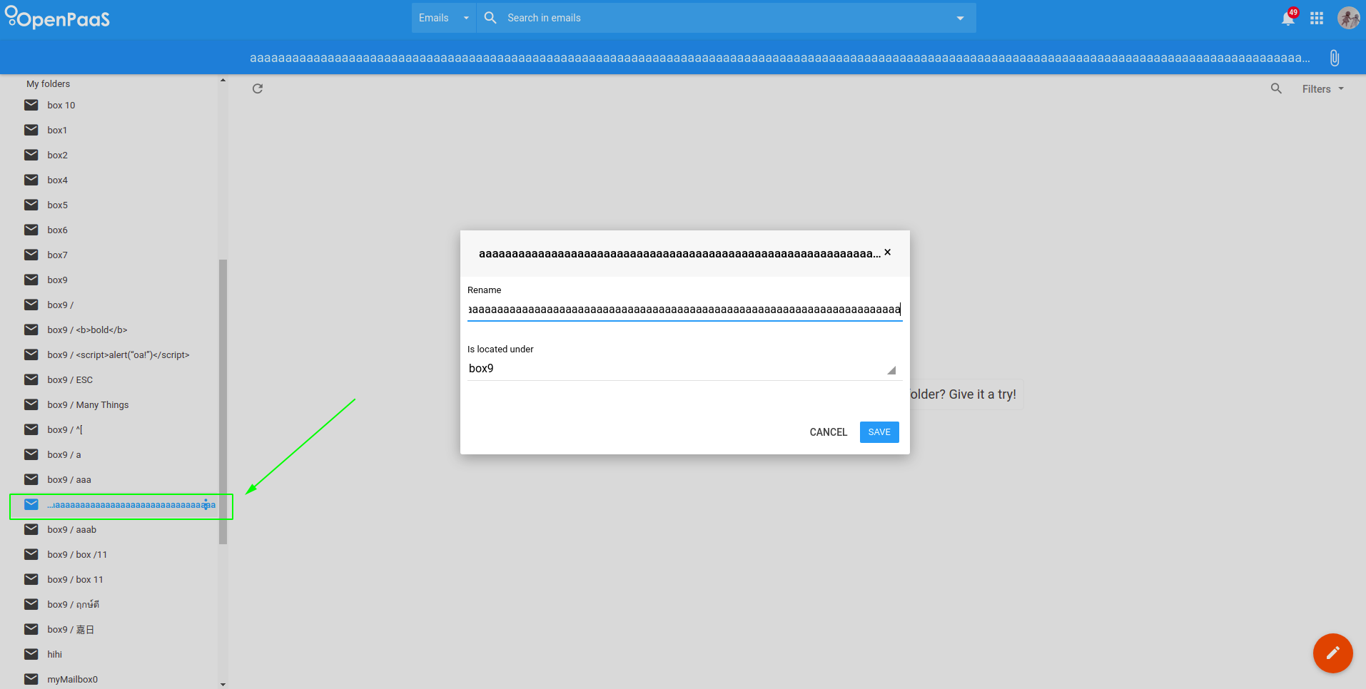Open the Filters dropdown
1366x689 pixels.
pos(1320,88)
